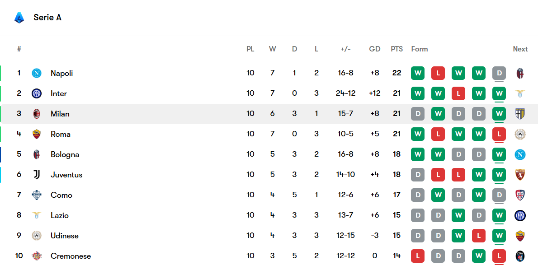Sort table by PTS column header
Image resolution: width=538 pixels, height=265 pixels.
396,49
